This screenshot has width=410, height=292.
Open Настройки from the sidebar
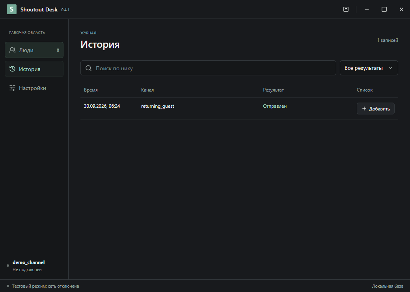pyautogui.click(x=34, y=88)
